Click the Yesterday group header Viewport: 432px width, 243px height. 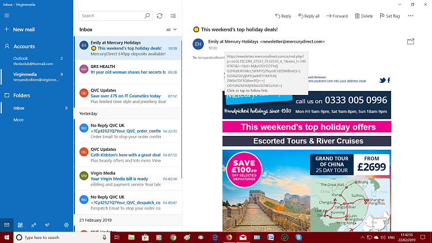128,113
